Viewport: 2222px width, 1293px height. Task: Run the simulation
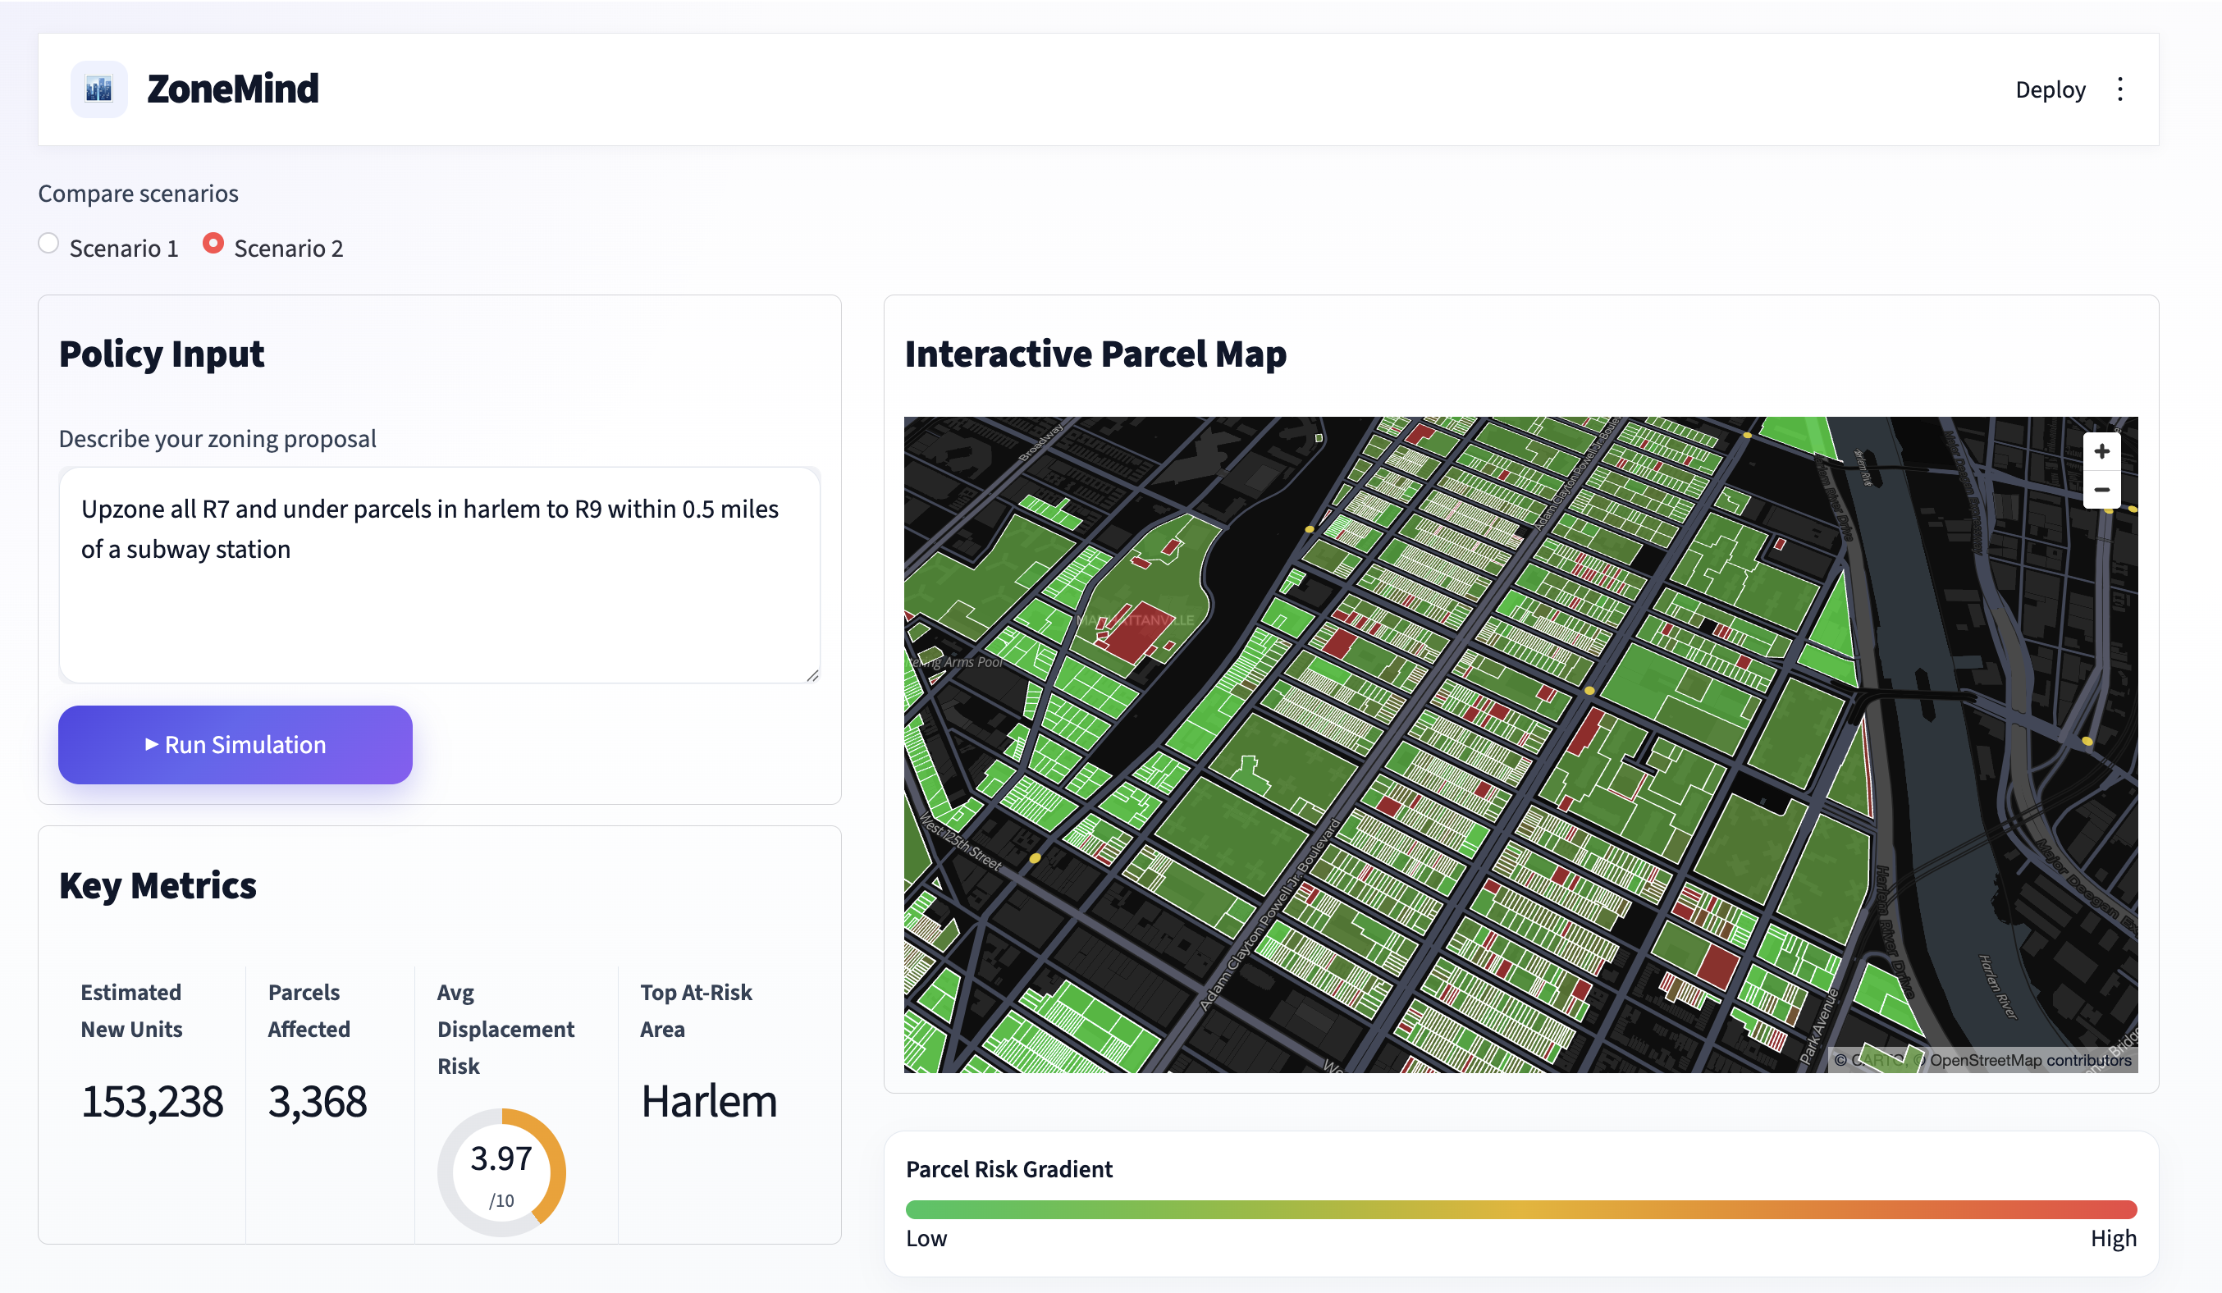click(x=235, y=745)
